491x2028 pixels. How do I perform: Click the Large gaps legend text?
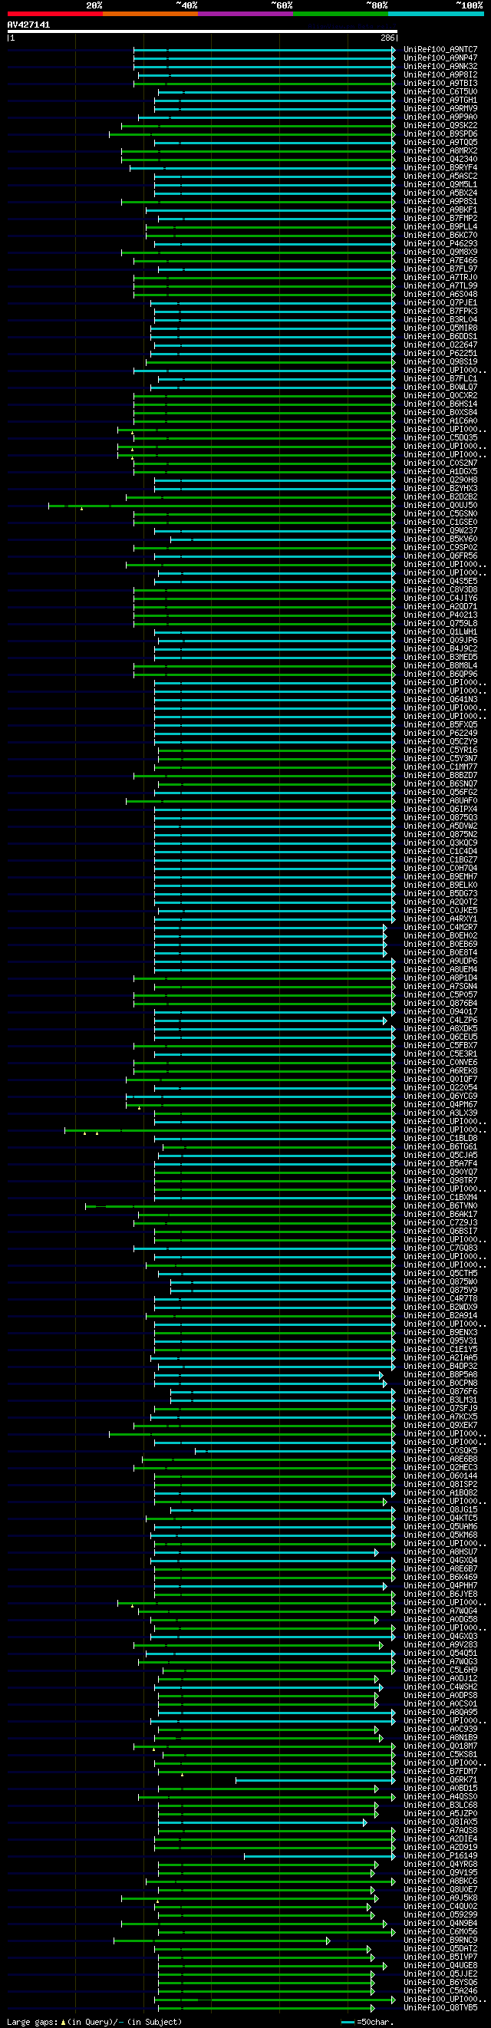[94, 2022]
